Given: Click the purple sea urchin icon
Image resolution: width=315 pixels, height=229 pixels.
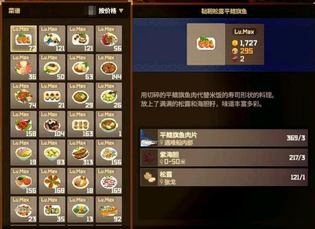Looking at the screenshot, I should [149, 158].
